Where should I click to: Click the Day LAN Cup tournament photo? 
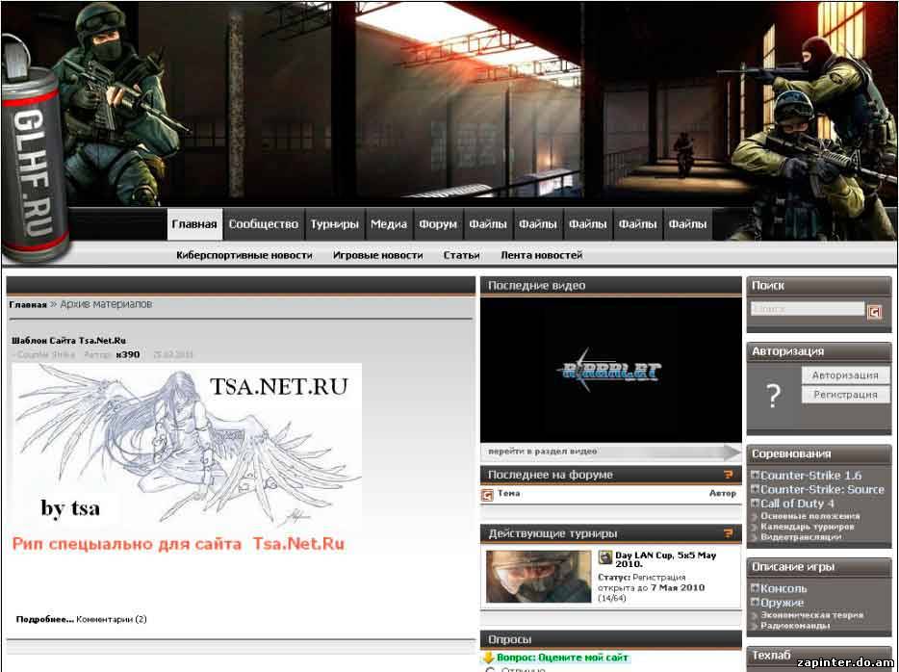point(538,577)
